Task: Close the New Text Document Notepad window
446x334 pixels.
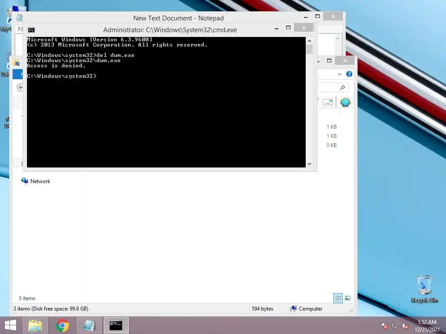Action: tap(333, 17)
